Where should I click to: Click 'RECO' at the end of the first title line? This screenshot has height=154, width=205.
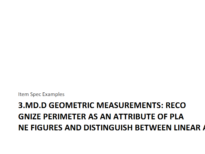coord(176,105)
